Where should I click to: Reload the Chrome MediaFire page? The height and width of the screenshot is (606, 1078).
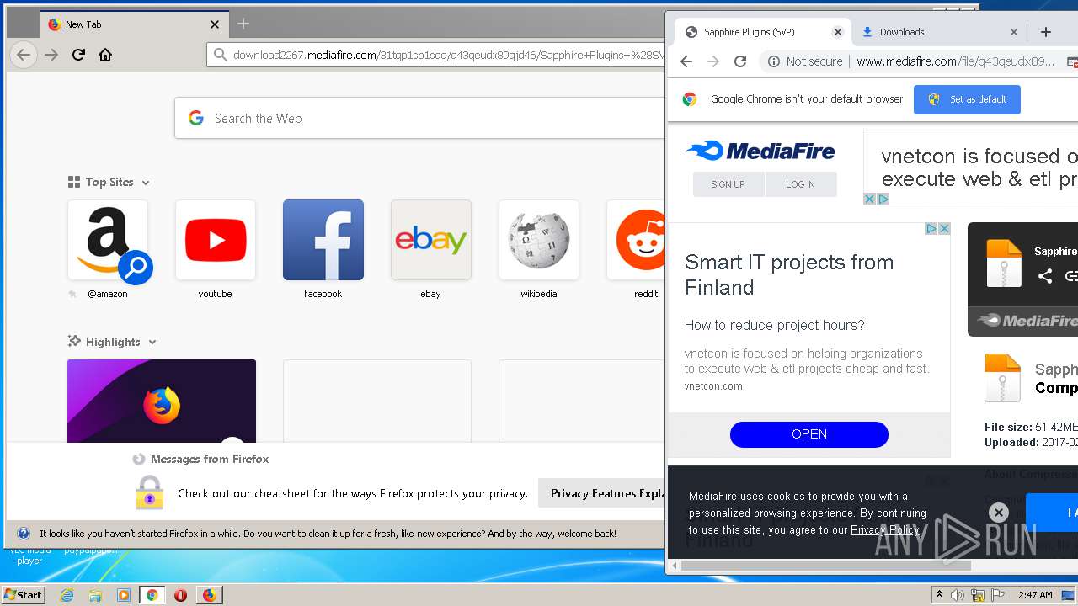click(740, 61)
